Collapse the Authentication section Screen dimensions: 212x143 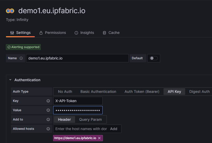point(10,80)
